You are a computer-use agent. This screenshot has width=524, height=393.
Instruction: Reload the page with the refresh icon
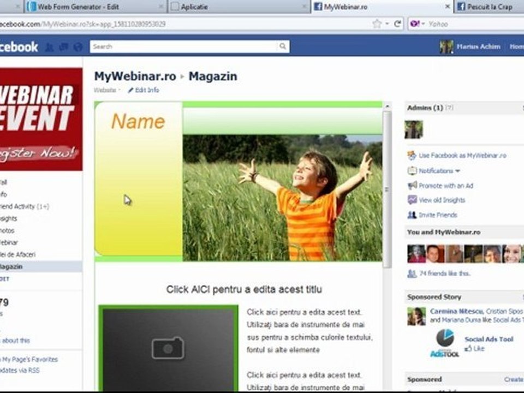coord(397,23)
